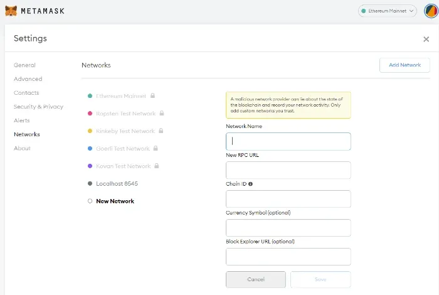Open the General settings tab
This screenshot has width=439, height=295.
[24, 65]
